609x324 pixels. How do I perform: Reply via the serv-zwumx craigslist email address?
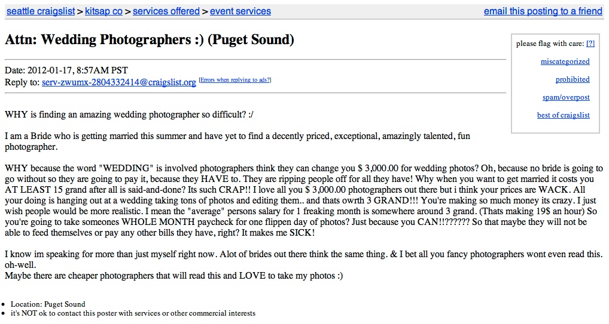[118, 82]
